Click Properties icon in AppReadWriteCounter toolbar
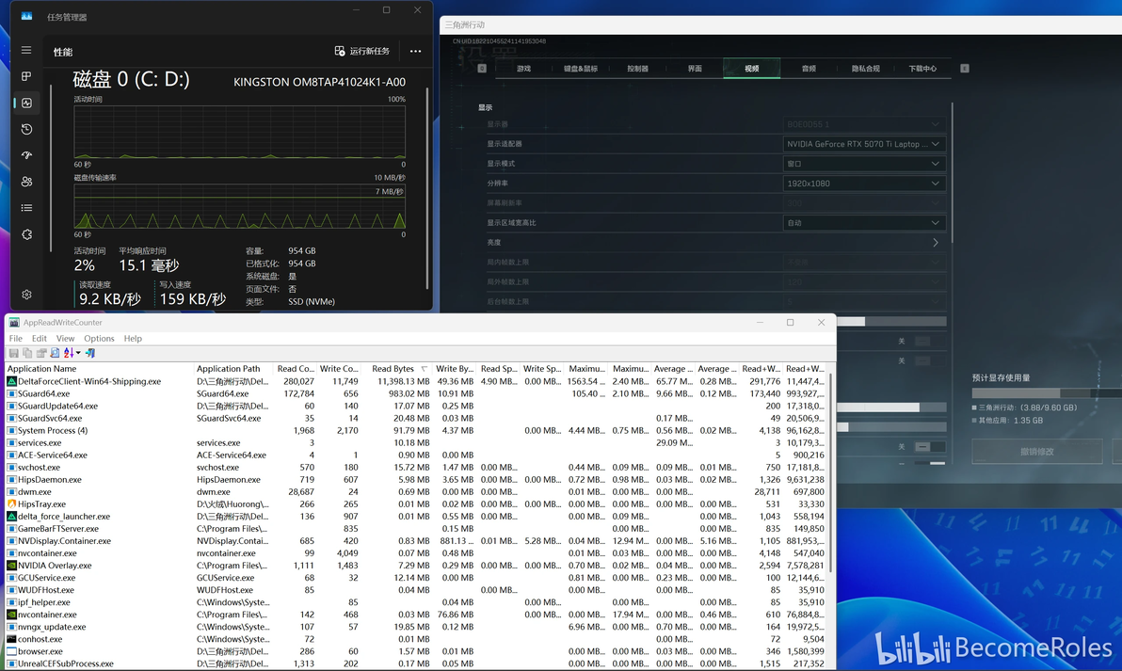This screenshot has width=1122, height=671. click(x=41, y=354)
